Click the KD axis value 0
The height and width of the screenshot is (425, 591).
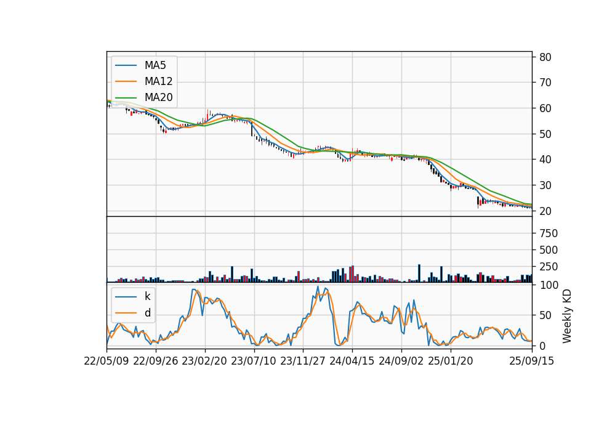pyautogui.click(x=542, y=346)
